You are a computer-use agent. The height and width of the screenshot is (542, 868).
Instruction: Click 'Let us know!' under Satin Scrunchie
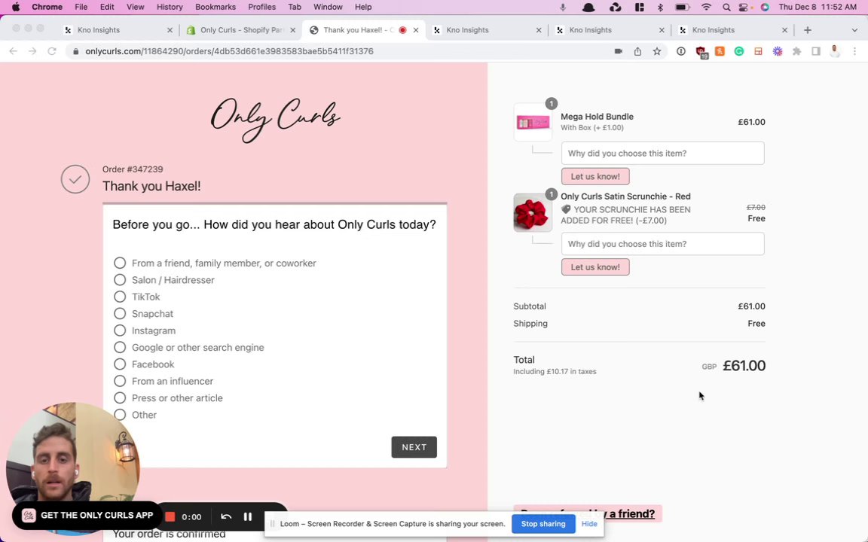[595, 267]
